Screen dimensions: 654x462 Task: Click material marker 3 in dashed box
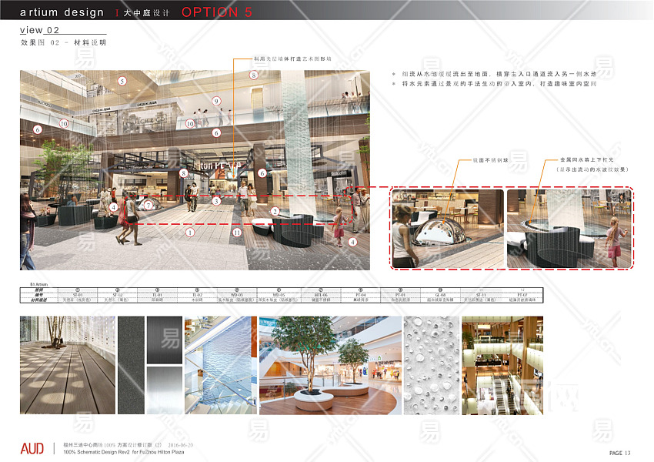coord(216,202)
